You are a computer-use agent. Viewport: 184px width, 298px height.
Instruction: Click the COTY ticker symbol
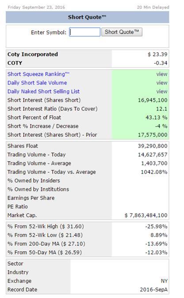coord(15,63)
